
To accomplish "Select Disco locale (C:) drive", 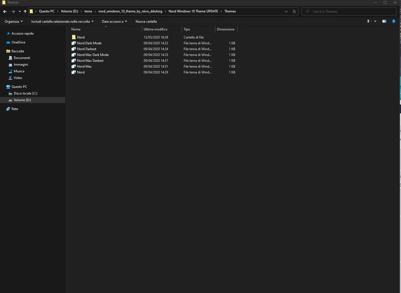I will pyautogui.click(x=25, y=93).
